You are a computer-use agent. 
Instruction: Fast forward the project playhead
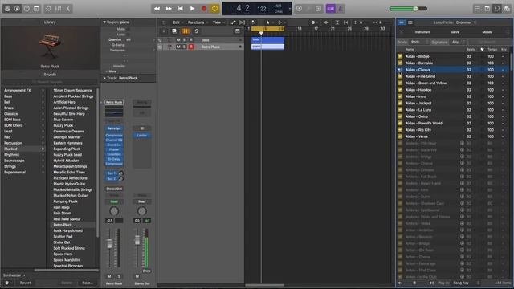[x=169, y=9]
